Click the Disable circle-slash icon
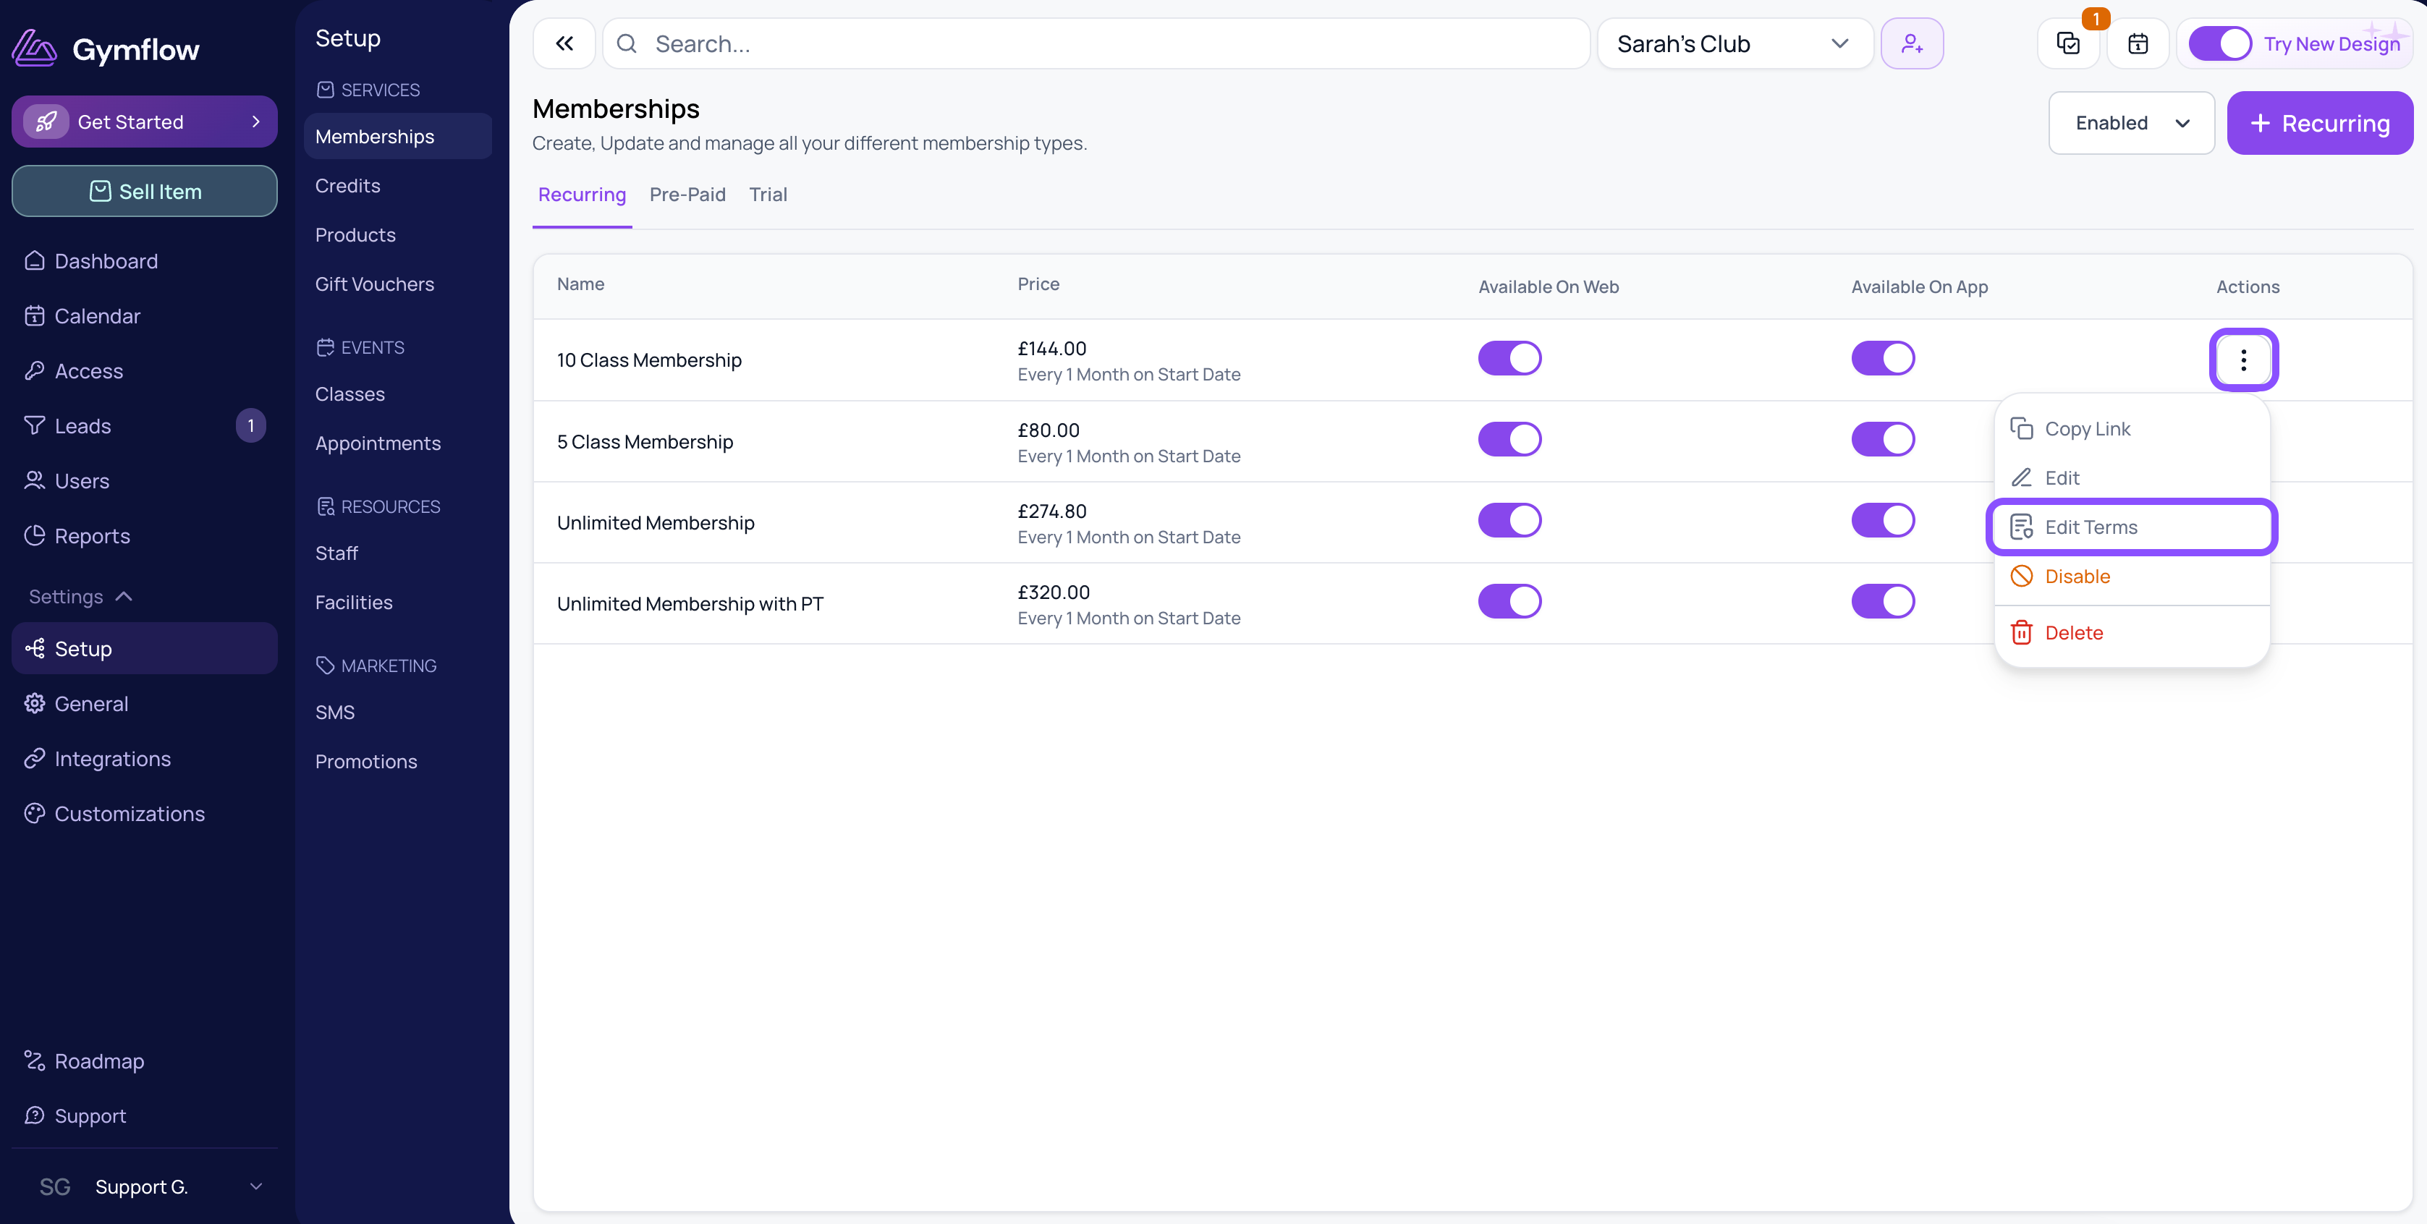This screenshot has height=1224, width=2427. click(2022, 577)
